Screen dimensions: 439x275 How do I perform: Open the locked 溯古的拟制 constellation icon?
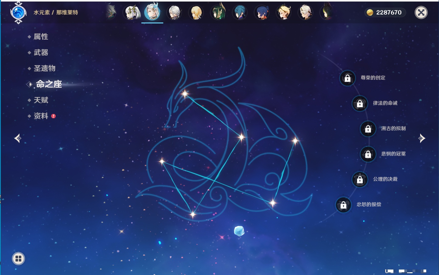coord(368,129)
